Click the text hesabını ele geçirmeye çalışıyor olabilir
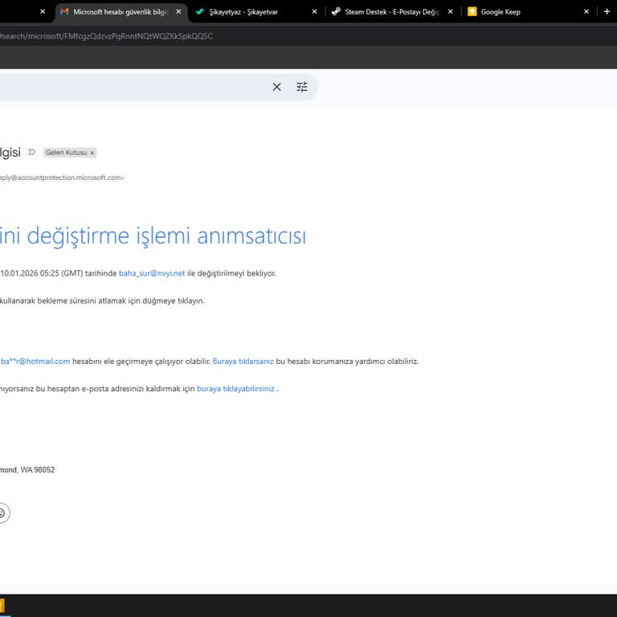 [x=141, y=362]
